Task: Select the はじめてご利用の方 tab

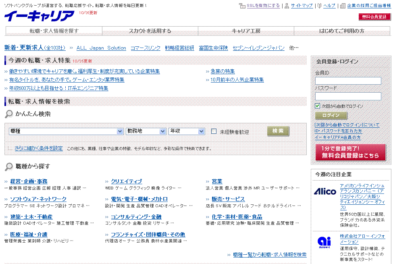Action: tap(342, 31)
